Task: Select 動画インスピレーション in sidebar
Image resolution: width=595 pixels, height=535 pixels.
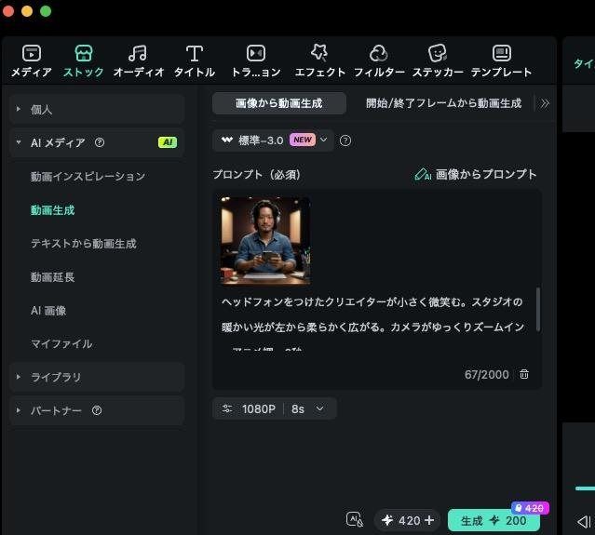Action: (x=88, y=176)
